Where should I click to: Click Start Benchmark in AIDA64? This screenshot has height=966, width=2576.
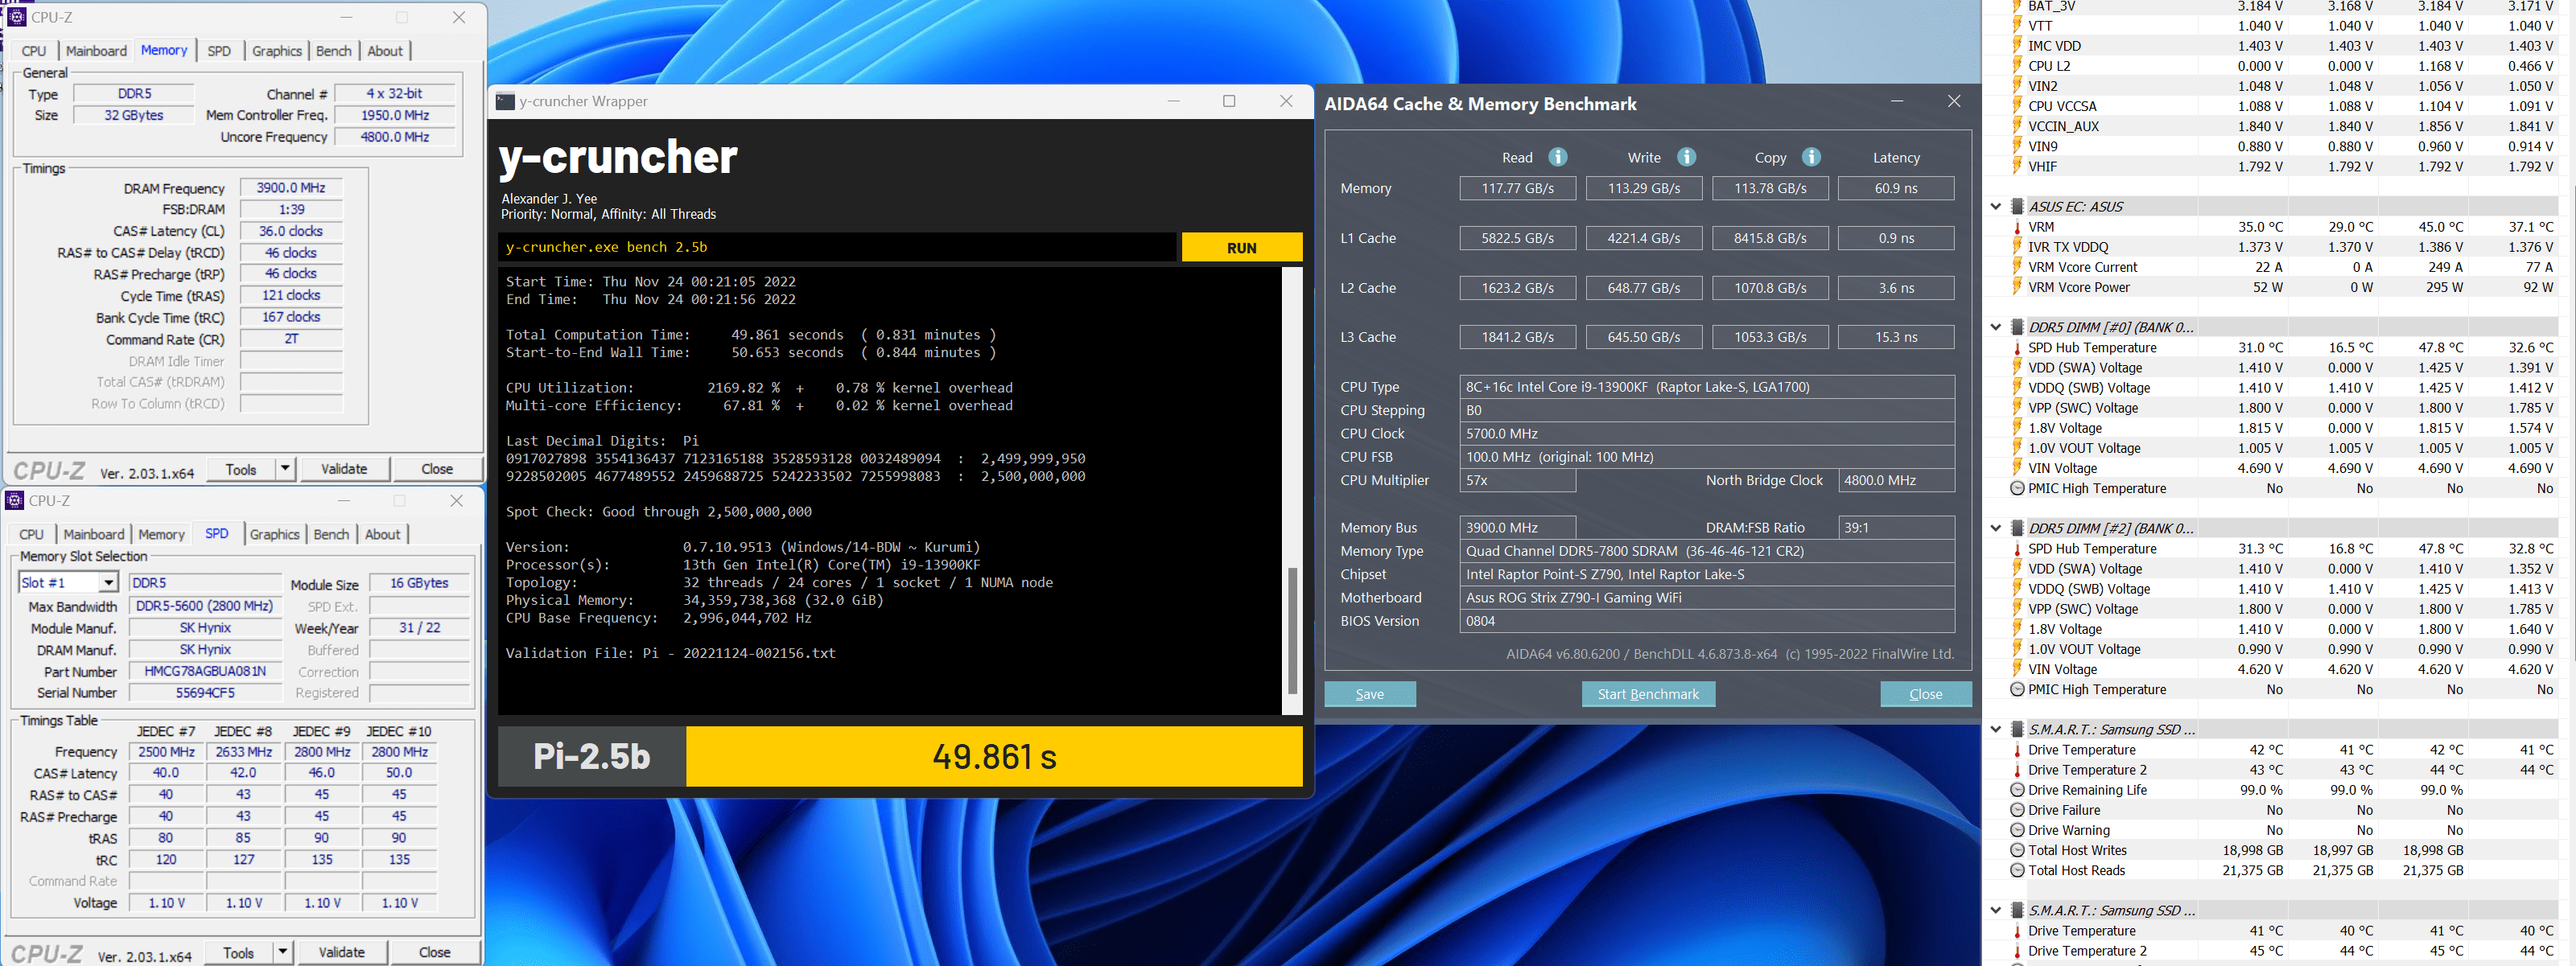pyautogui.click(x=1647, y=693)
